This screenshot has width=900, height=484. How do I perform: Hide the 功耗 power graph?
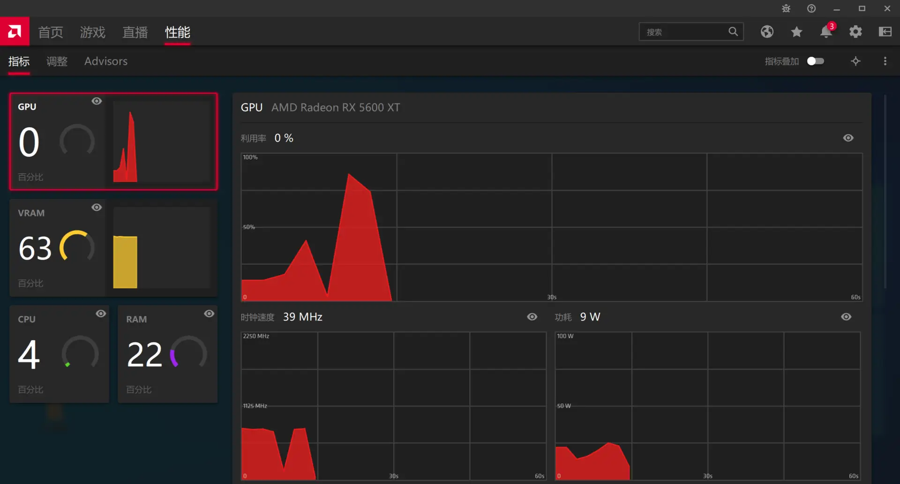[x=846, y=317]
